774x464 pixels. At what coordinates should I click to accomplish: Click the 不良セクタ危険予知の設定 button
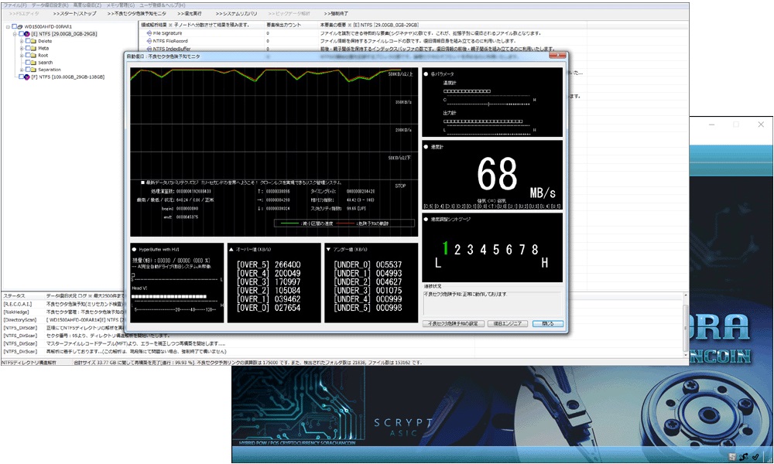453,324
